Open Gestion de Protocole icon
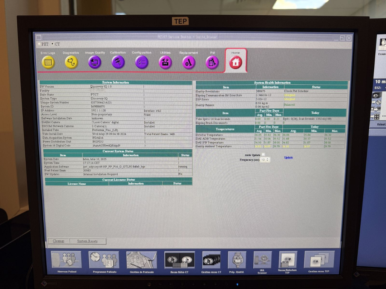This screenshot has height=289, width=386. (142, 260)
